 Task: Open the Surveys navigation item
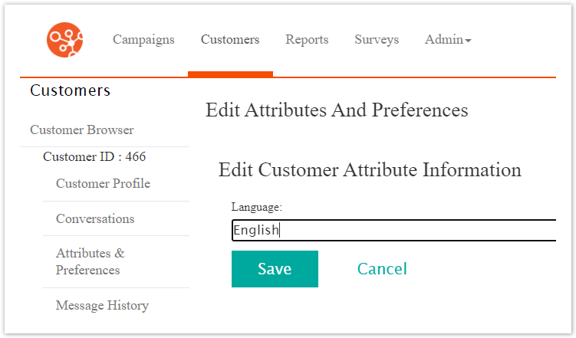(377, 40)
